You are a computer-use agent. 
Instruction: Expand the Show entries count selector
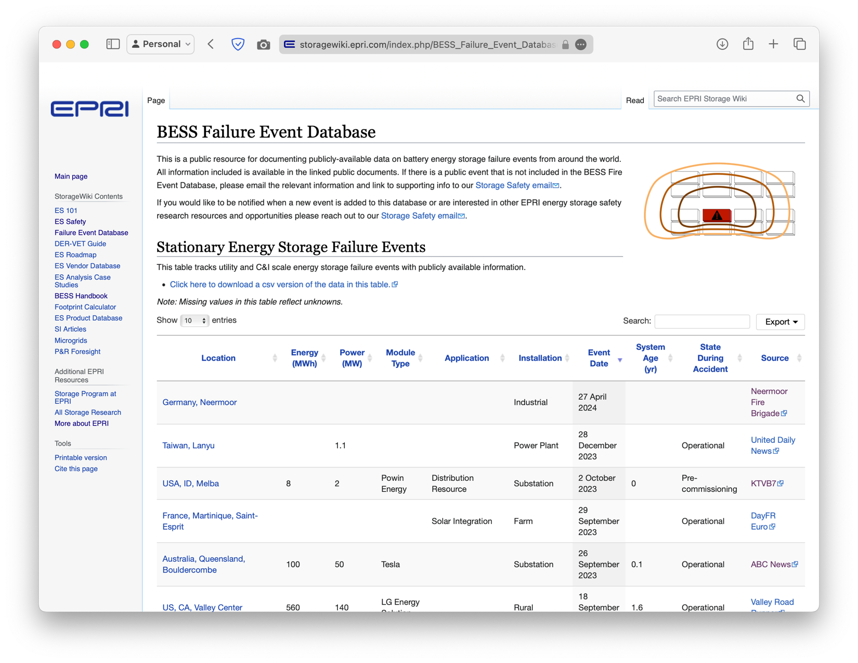(194, 321)
